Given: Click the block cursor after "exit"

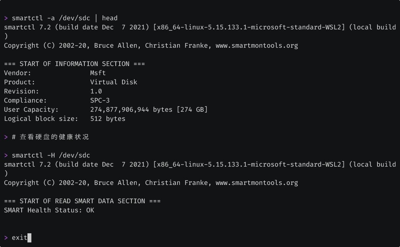Looking at the screenshot, I should tap(29, 238).
